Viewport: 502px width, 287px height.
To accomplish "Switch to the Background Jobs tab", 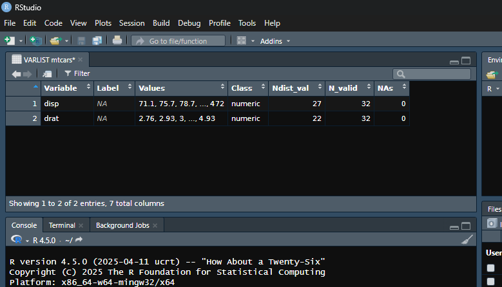I will 122,225.
